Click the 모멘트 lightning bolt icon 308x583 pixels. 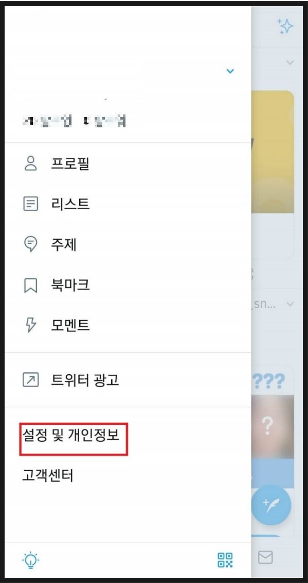click(30, 325)
